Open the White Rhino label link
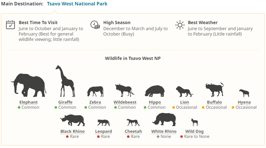Viewport: 266px width, 148px height. pyautogui.click(x=164, y=132)
